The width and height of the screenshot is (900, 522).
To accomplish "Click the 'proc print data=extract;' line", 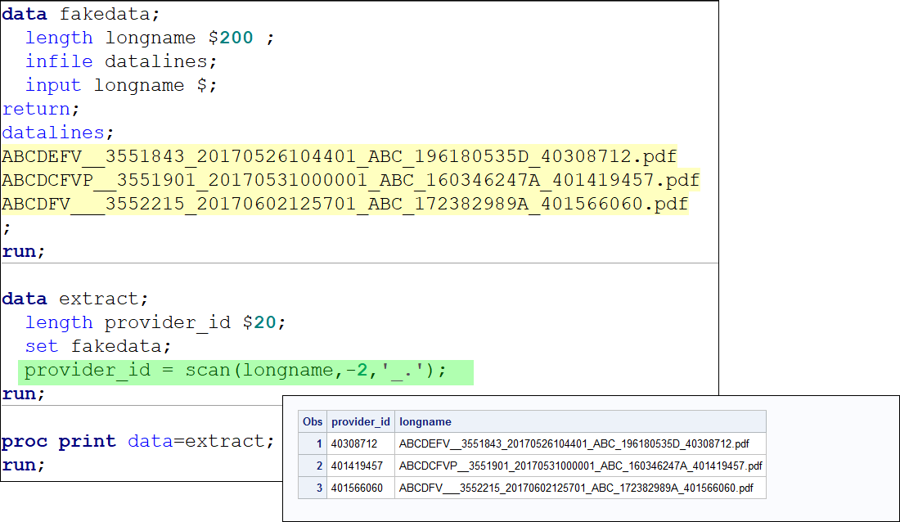I will [x=137, y=441].
